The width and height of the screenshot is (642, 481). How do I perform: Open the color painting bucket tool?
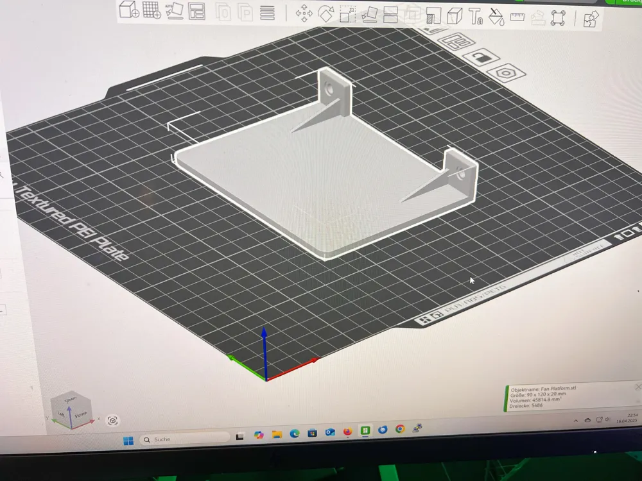496,16
